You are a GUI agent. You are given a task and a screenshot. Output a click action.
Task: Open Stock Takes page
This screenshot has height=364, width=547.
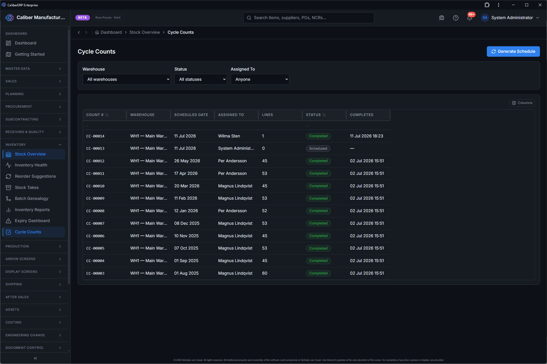[34, 188]
